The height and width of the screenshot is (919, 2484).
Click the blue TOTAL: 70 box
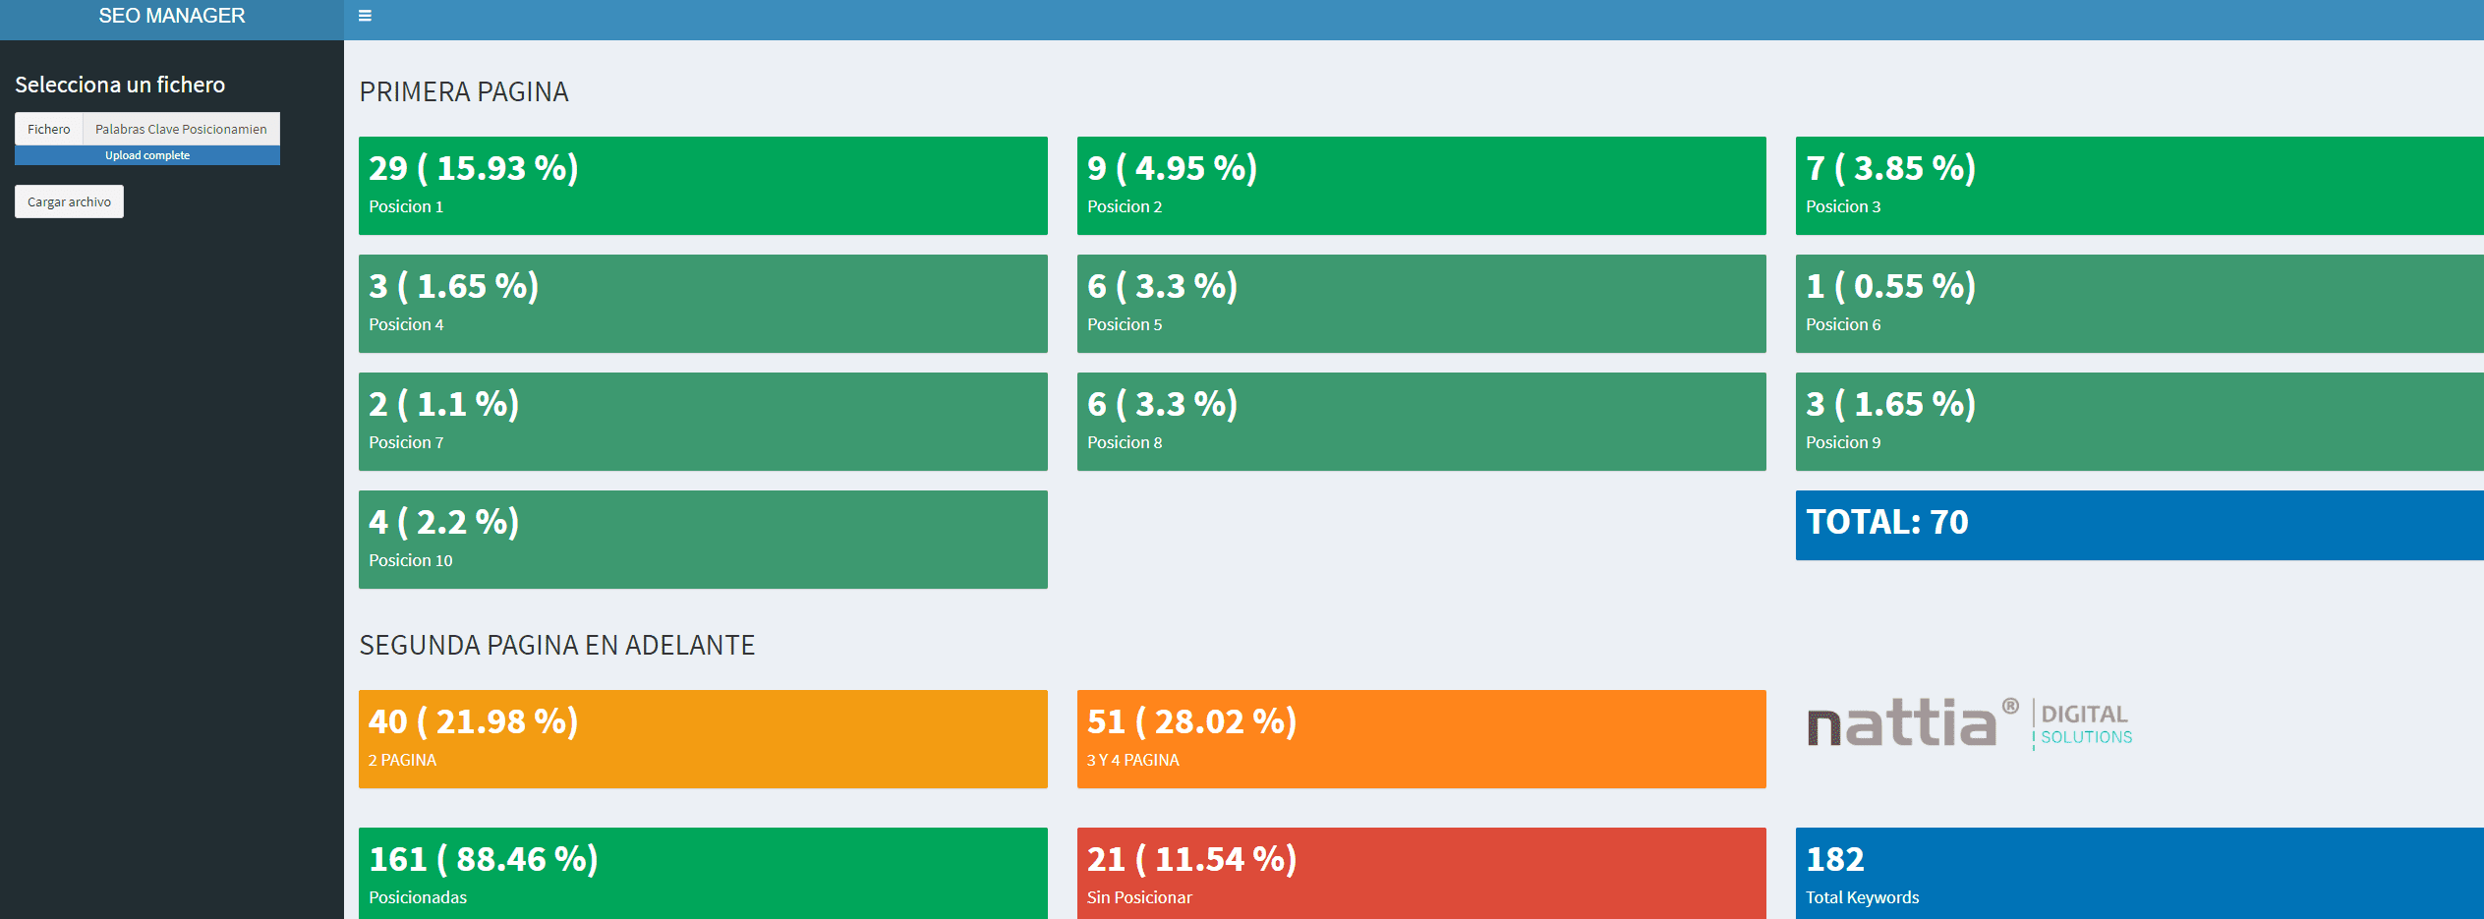tap(2139, 525)
